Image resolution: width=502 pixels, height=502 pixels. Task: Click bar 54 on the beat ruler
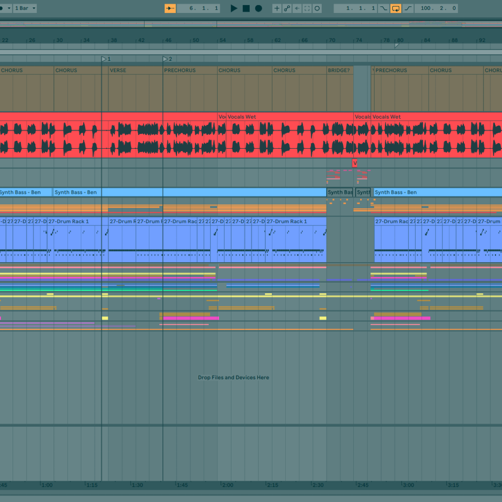point(222,40)
